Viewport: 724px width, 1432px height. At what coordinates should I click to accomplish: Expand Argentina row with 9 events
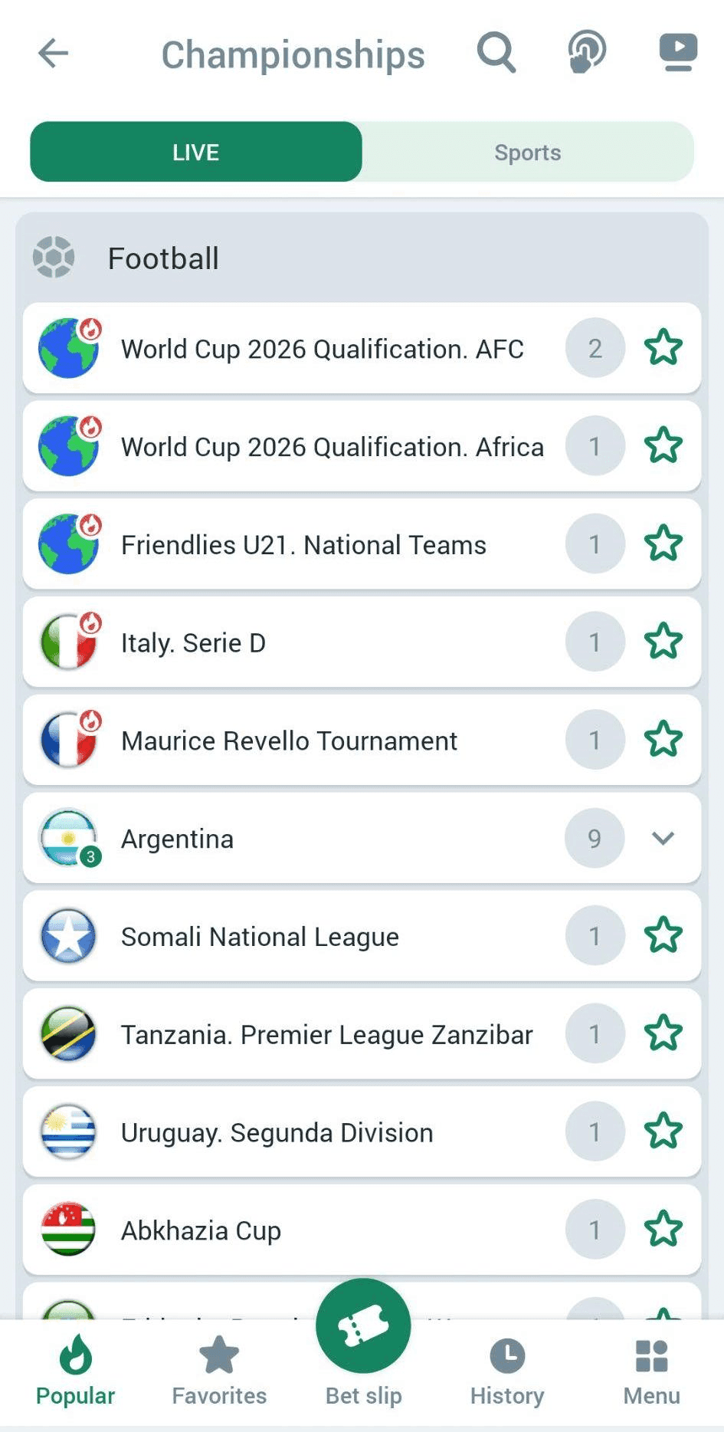(x=306, y=839)
